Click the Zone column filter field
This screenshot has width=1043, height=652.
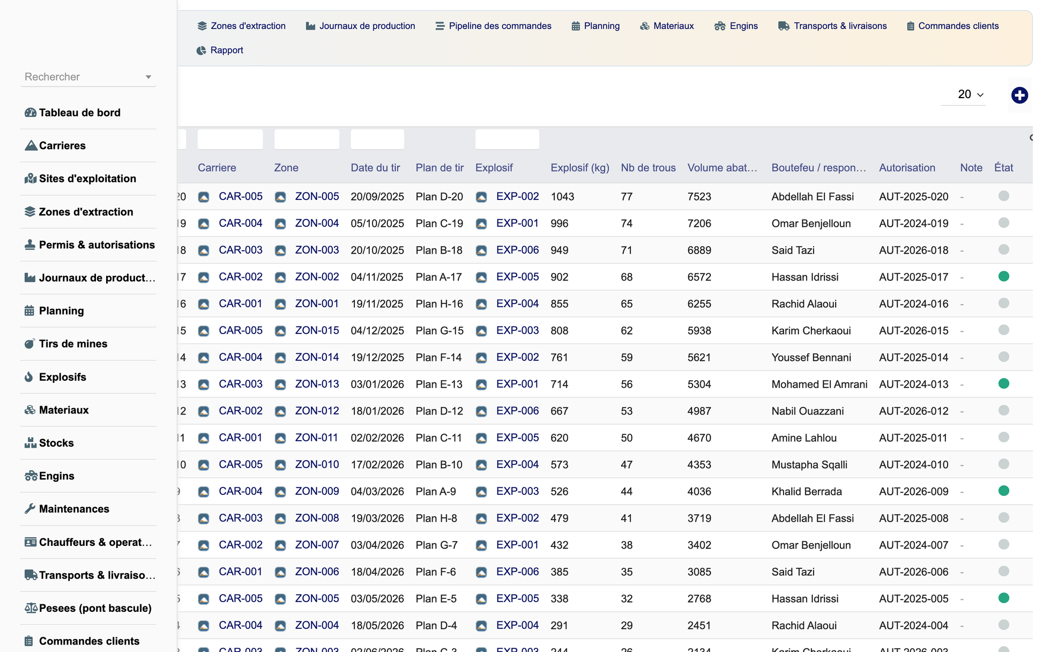(307, 139)
